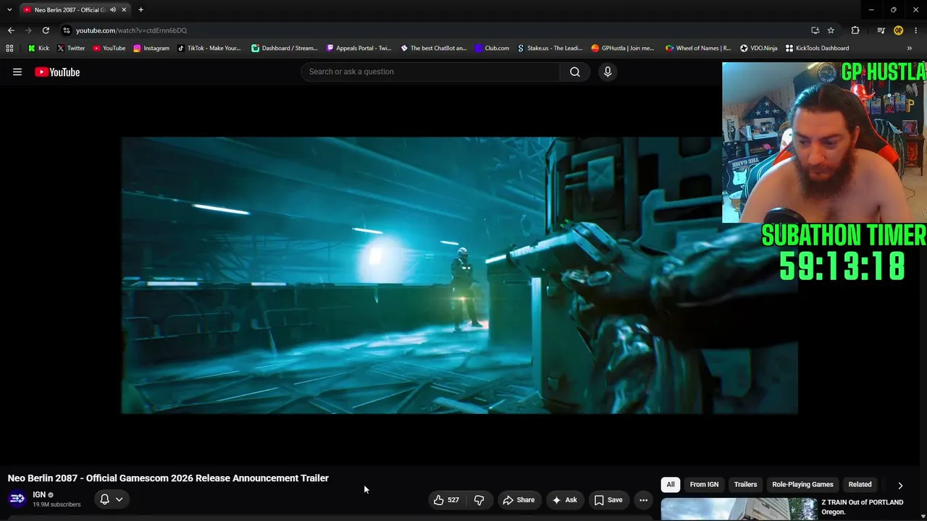Click the install app icon in address bar
The image size is (927, 521).
tap(815, 30)
